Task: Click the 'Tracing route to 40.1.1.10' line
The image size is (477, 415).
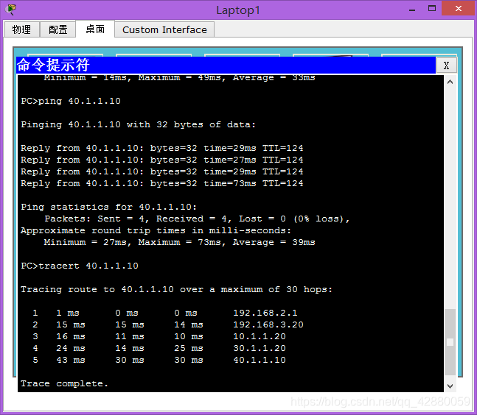Action: (x=176, y=290)
